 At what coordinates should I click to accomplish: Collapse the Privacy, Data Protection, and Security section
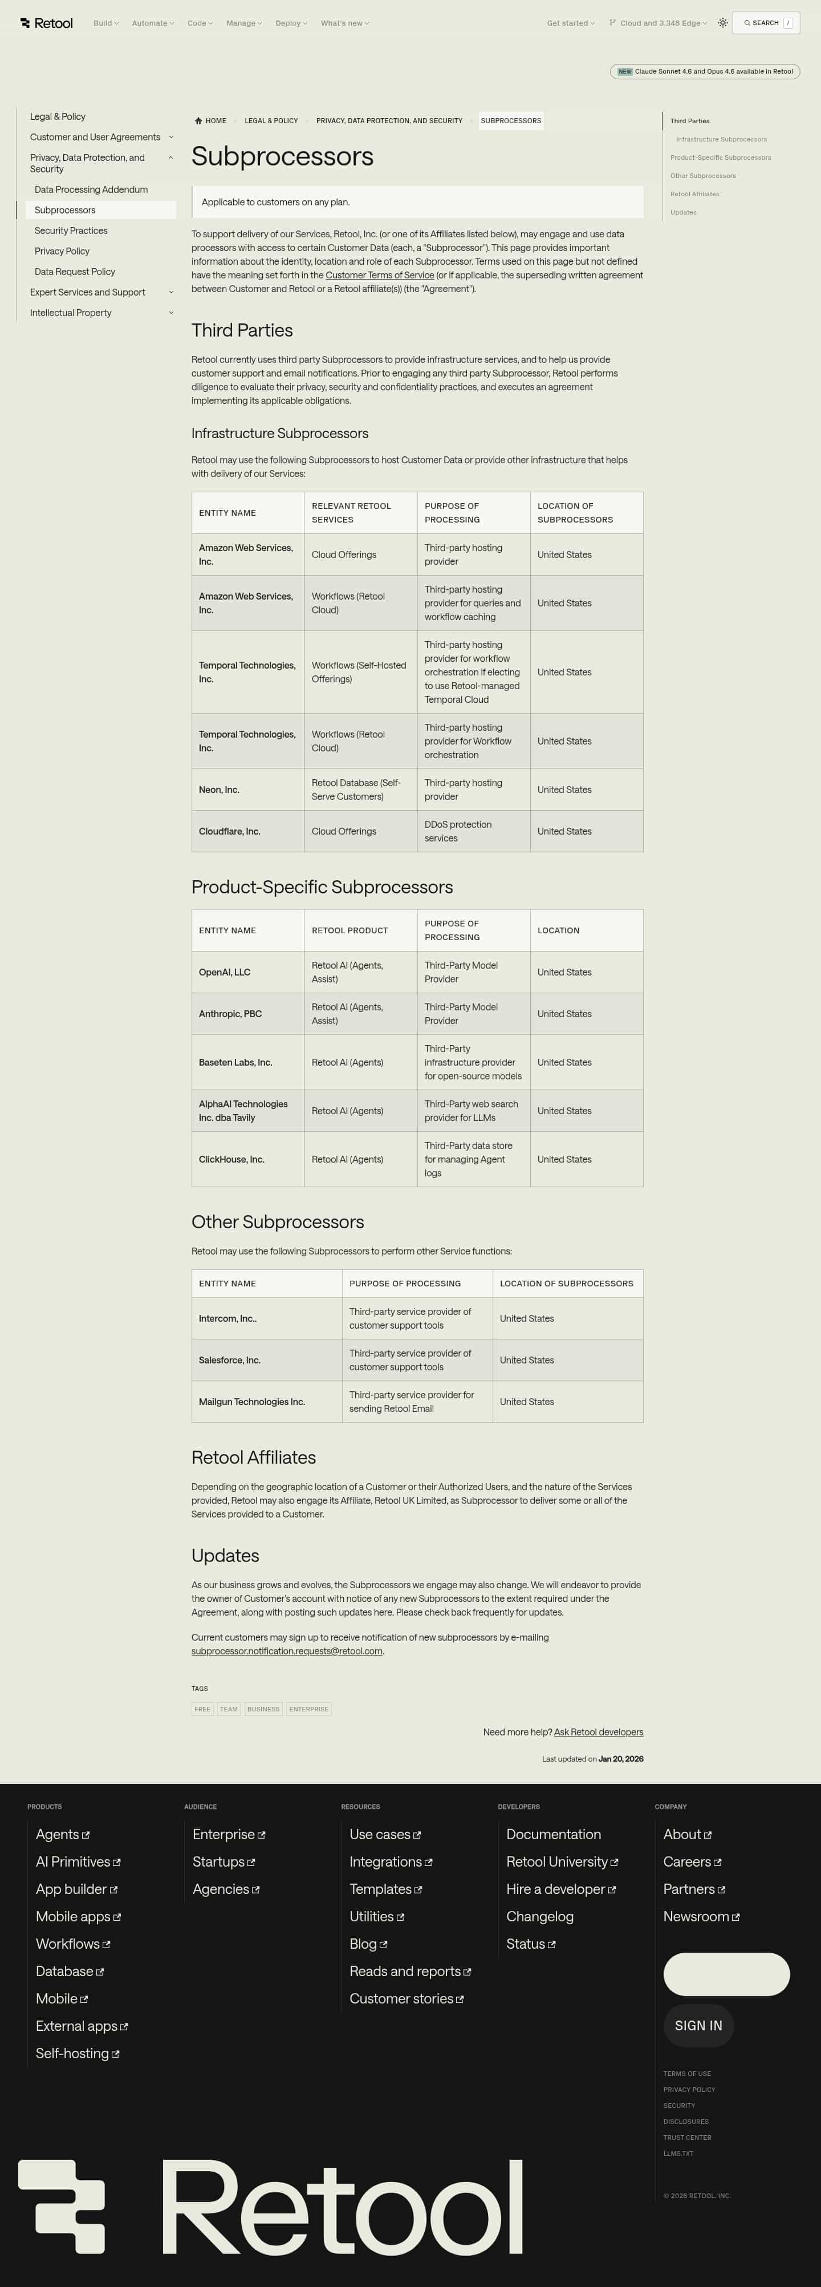click(x=170, y=158)
